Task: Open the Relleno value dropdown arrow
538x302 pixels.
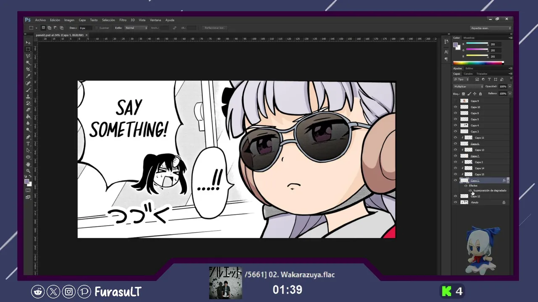Action: click(510, 94)
